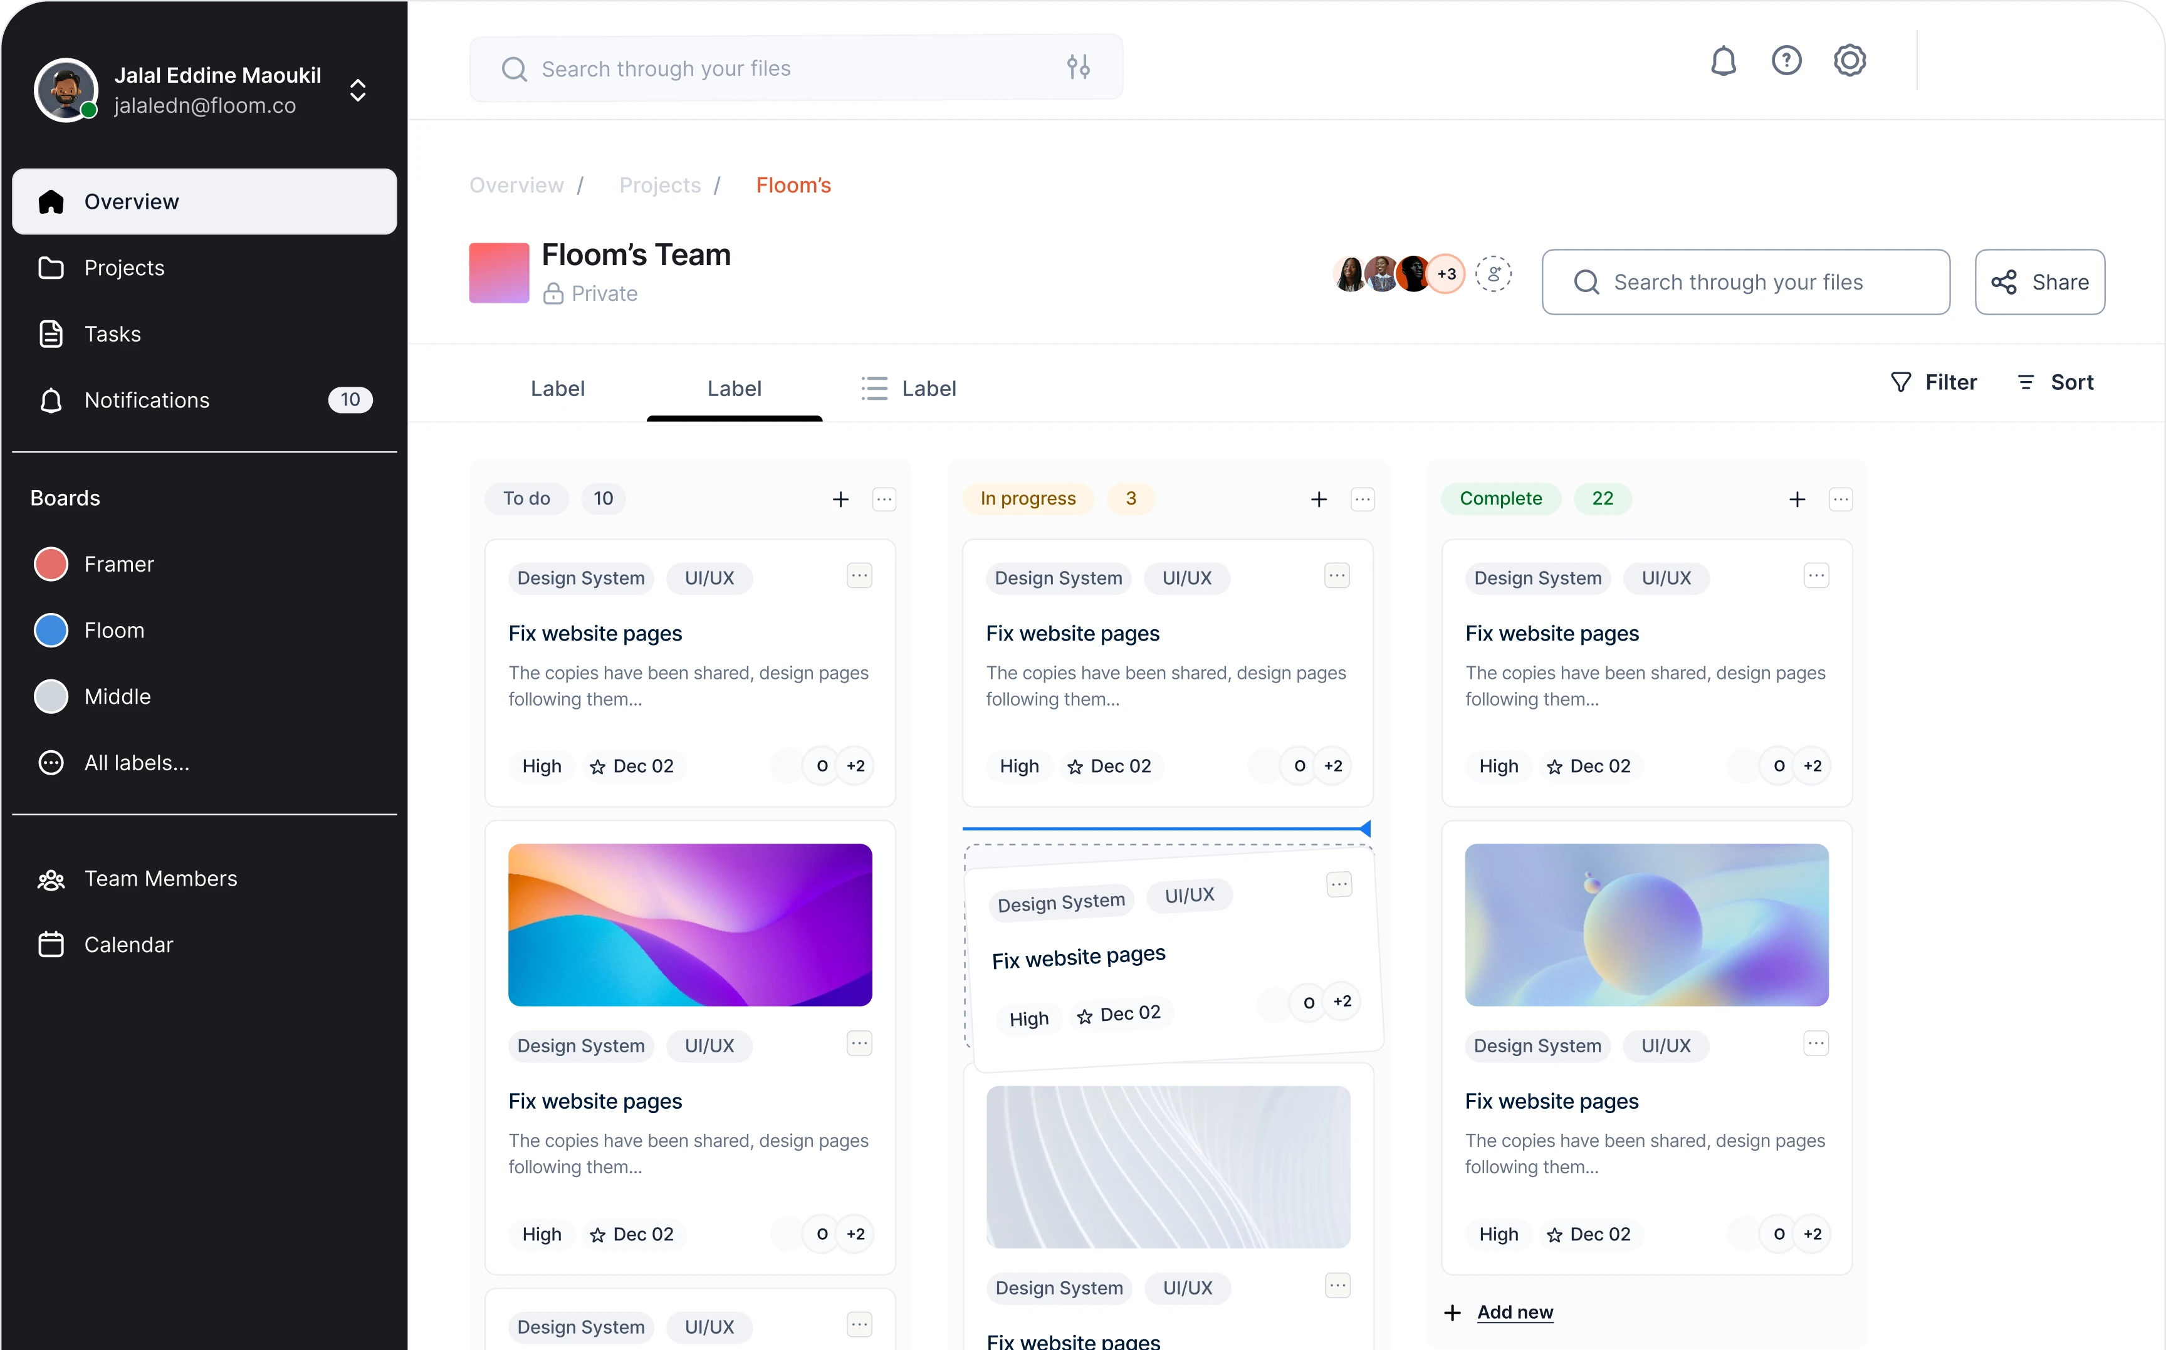2166x1350 pixels.
Task: Click the filter sliders icon in search bar
Action: point(1079,67)
